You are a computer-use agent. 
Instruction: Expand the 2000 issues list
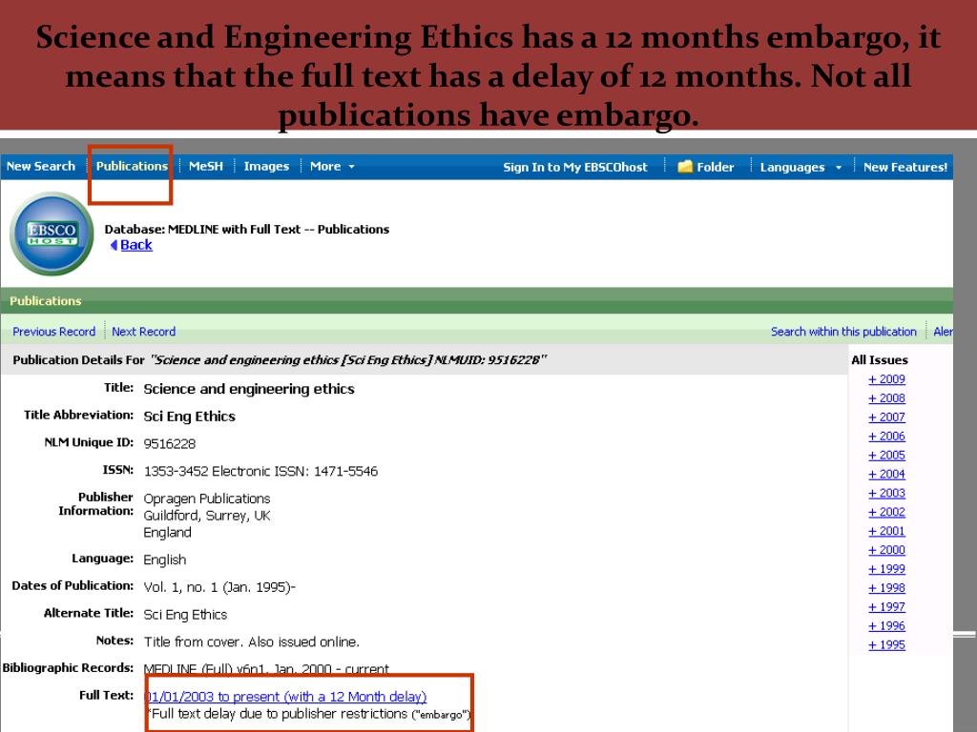tap(886, 550)
